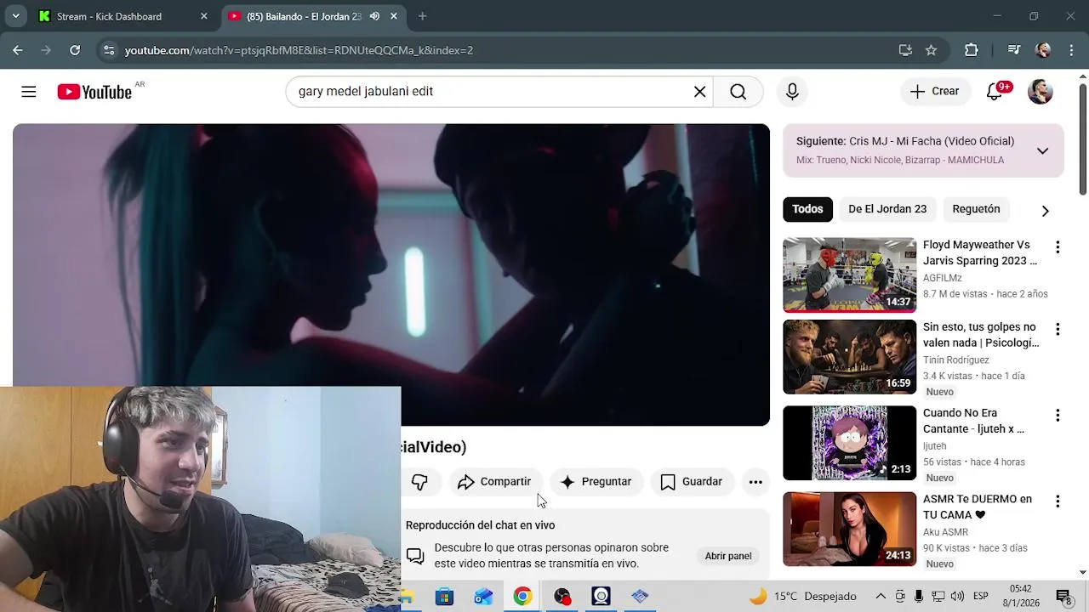Open system volume speaker icon

point(957,596)
